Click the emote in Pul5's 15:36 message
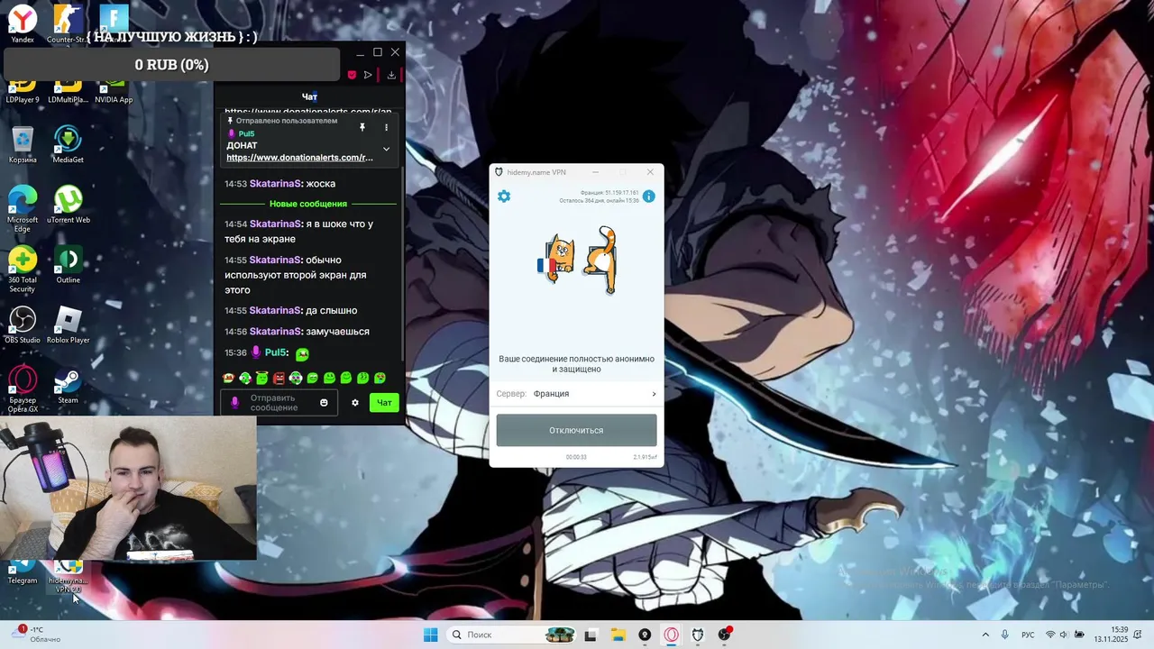Image resolution: width=1154 pixels, height=649 pixels. (x=302, y=354)
